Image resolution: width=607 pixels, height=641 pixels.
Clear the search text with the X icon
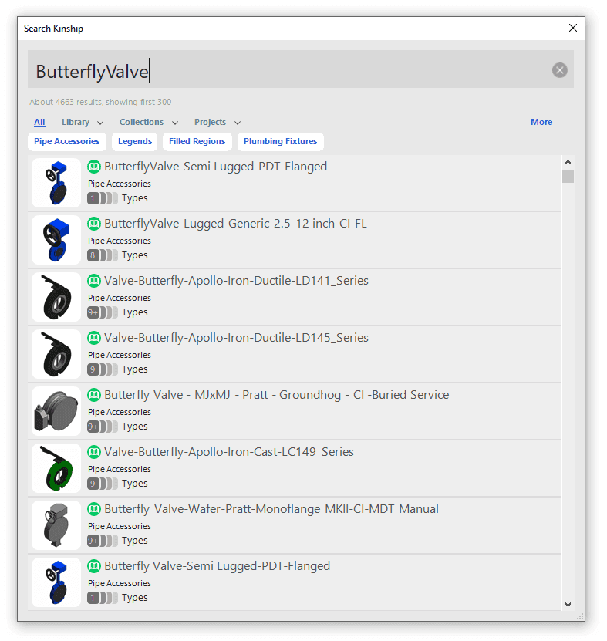[559, 70]
